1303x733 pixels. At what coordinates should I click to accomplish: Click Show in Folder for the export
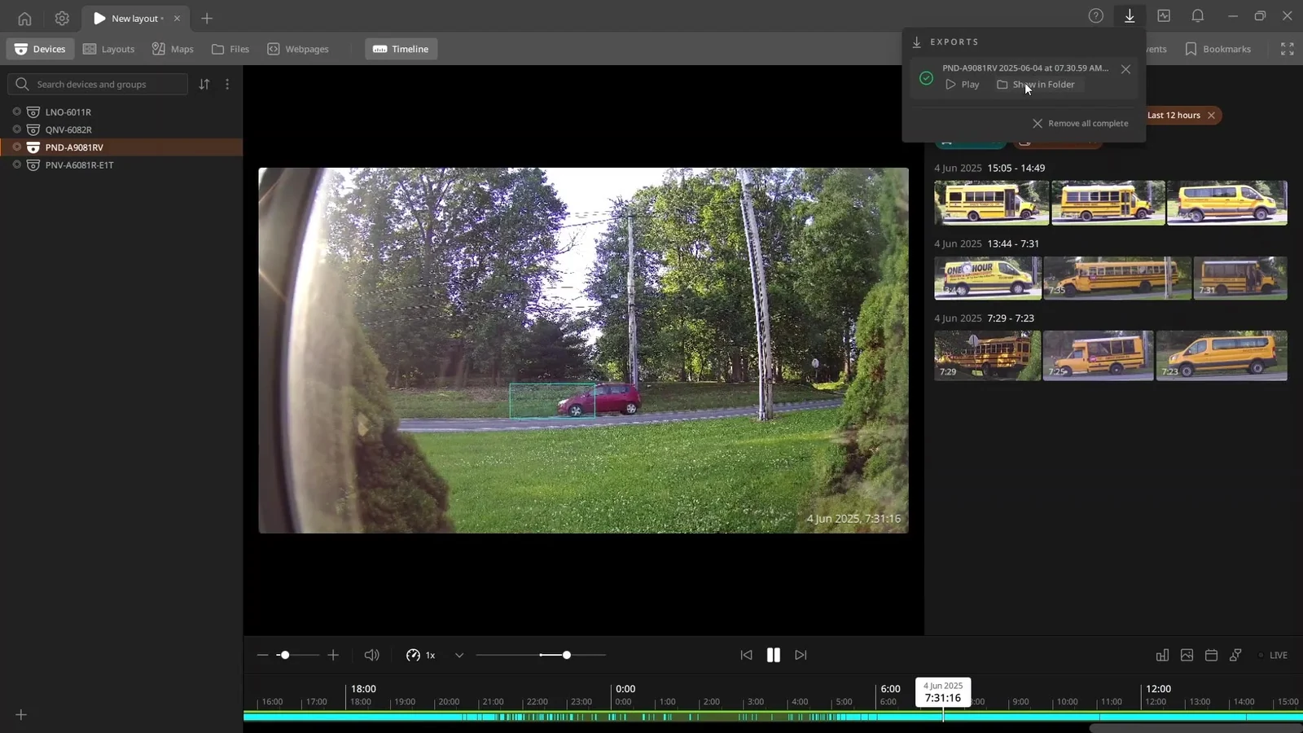1036,85
